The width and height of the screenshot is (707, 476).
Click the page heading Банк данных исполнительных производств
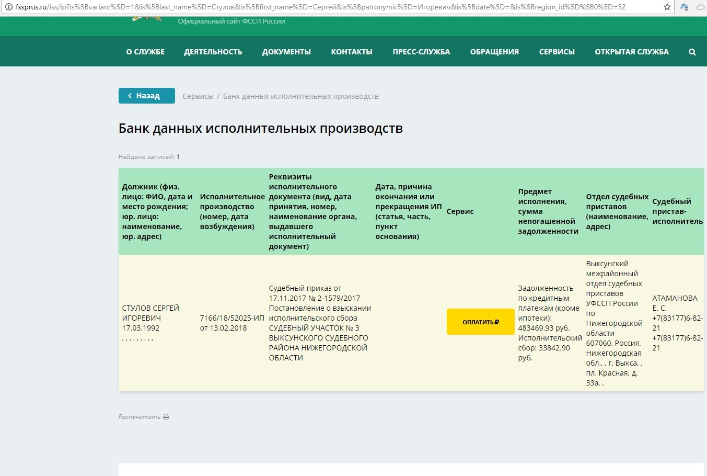click(x=261, y=129)
